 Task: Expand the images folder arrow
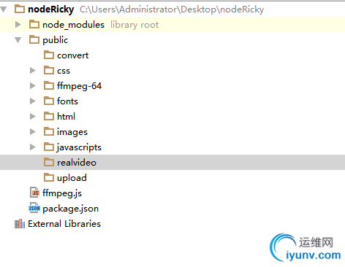33,132
